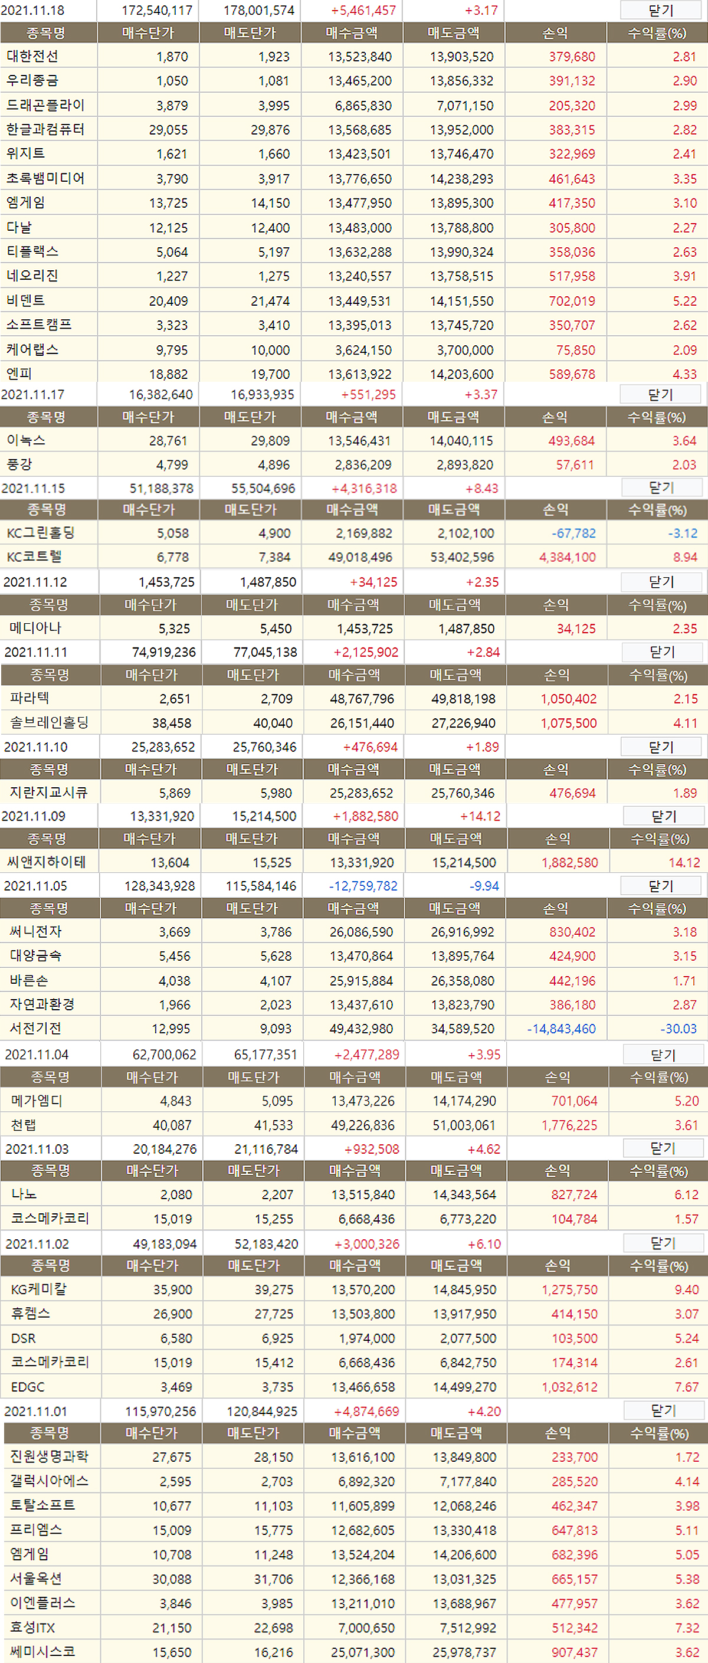Click stock name 솔브레인홀딩
Image resolution: width=708 pixels, height=1663 pixels.
coord(49,722)
